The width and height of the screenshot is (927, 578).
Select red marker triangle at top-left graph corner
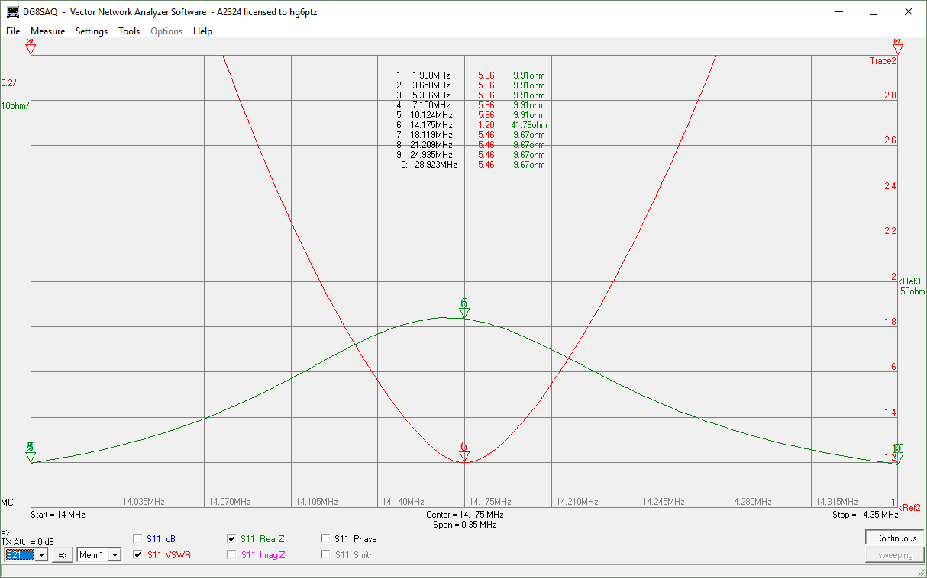[31, 49]
